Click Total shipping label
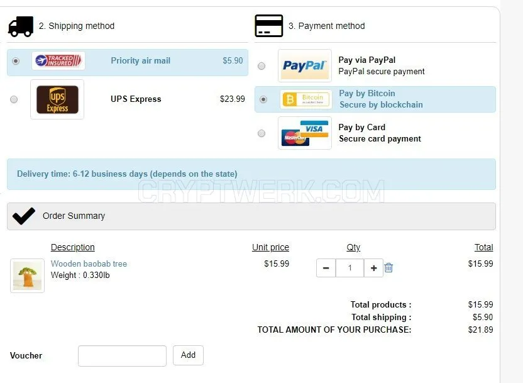This screenshot has width=523, height=383. [381, 317]
